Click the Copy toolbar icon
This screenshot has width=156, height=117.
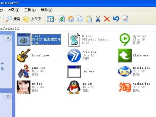(80, 19)
